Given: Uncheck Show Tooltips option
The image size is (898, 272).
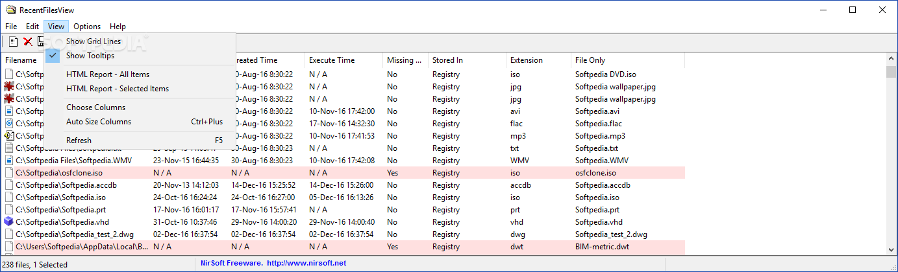Looking at the screenshot, I should tap(140, 56).
